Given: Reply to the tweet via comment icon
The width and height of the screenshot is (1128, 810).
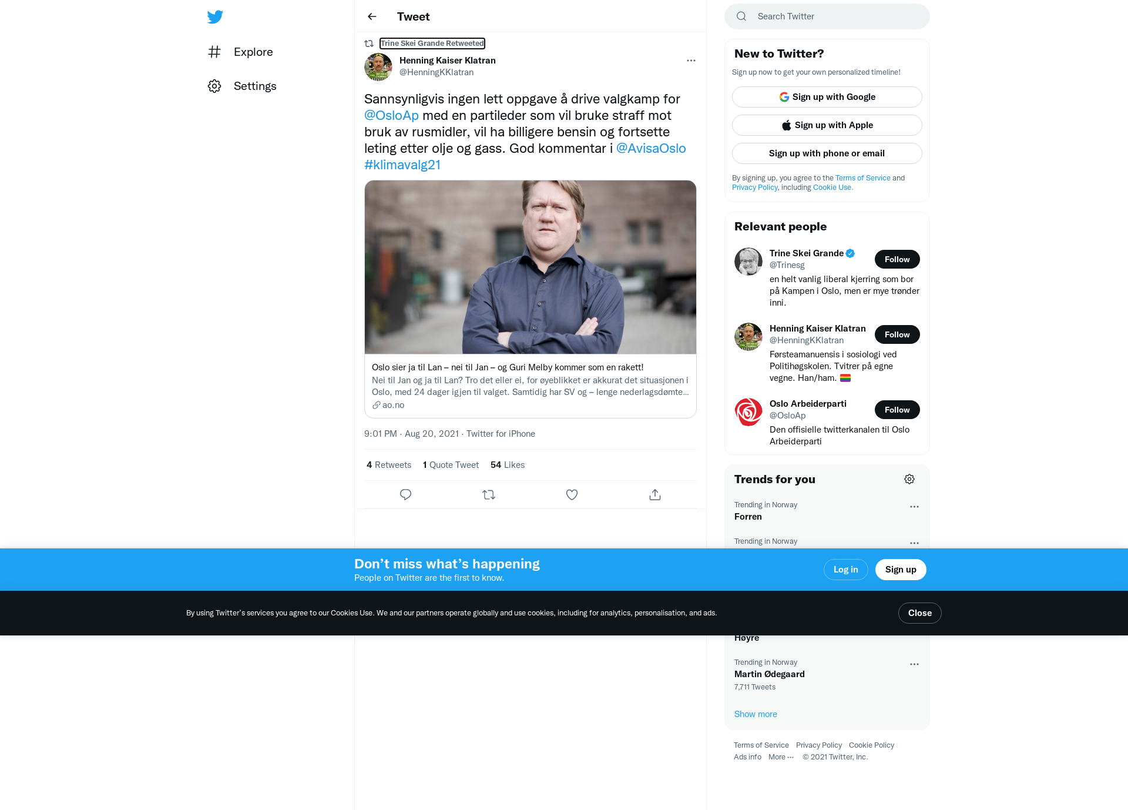Looking at the screenshot, I should click(405, 495).
